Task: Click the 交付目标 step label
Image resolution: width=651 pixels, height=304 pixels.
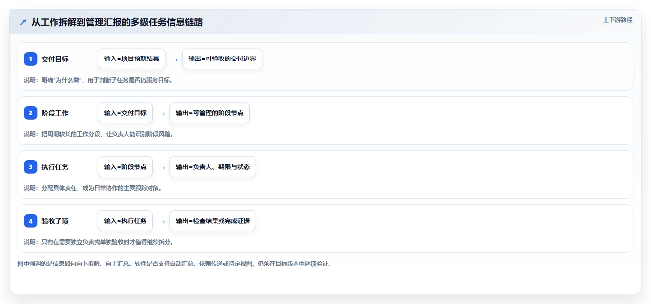Action: pyautogui.click(x=55, y=59)
